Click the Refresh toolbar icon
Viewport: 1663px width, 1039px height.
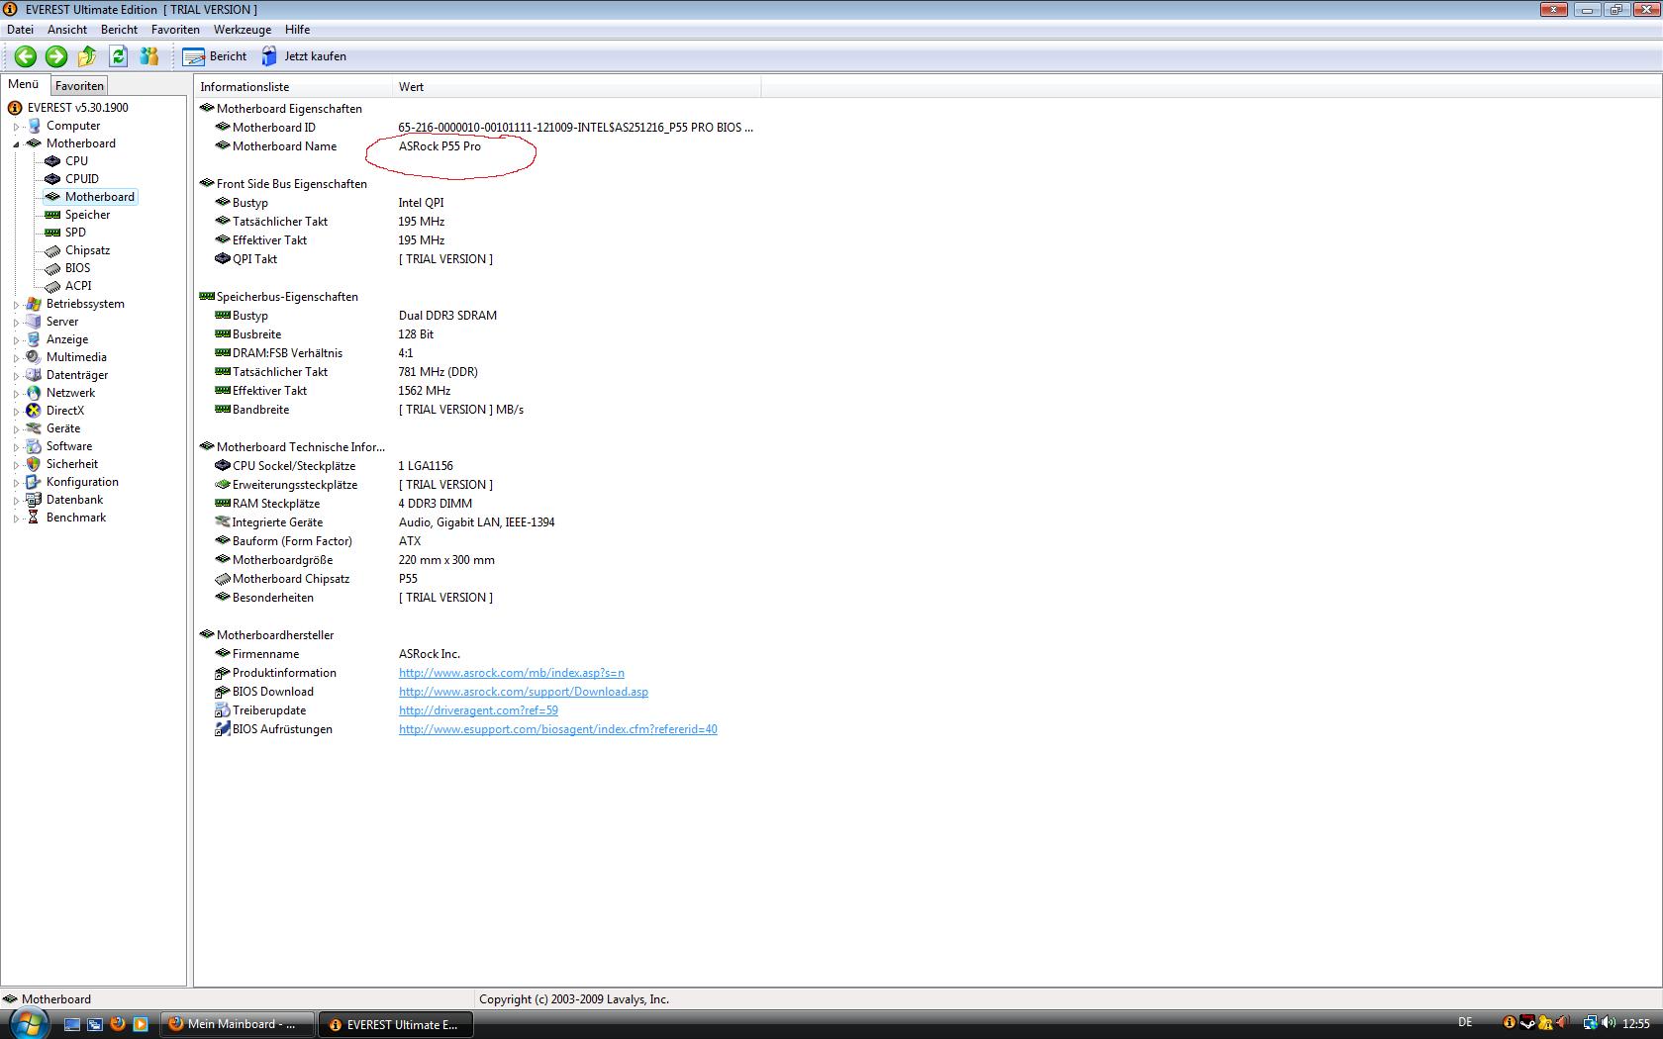coord(119,56)
